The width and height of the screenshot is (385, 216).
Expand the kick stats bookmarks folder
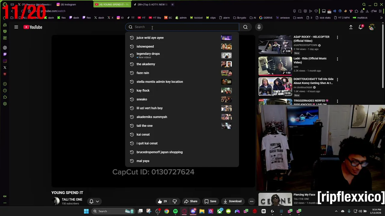[323, 18]
